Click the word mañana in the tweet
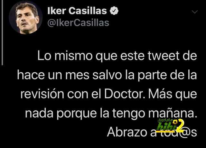 pyautogui.click(x=173, y=113)
